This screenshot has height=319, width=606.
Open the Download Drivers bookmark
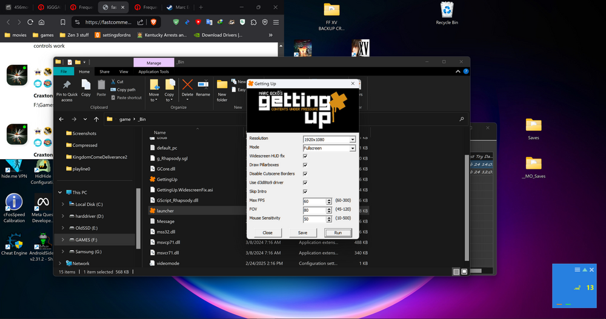tap(218, 35)
